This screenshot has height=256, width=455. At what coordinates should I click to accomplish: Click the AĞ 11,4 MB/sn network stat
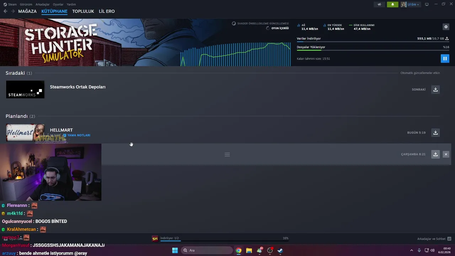click(x=308, y=27)
